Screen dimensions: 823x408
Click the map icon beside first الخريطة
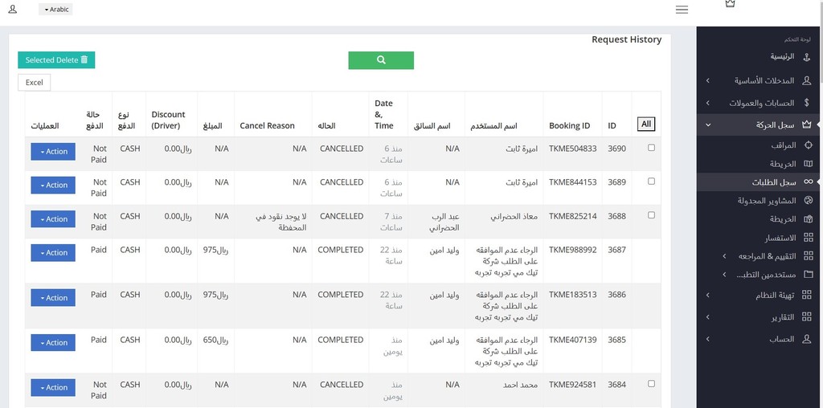809,164
